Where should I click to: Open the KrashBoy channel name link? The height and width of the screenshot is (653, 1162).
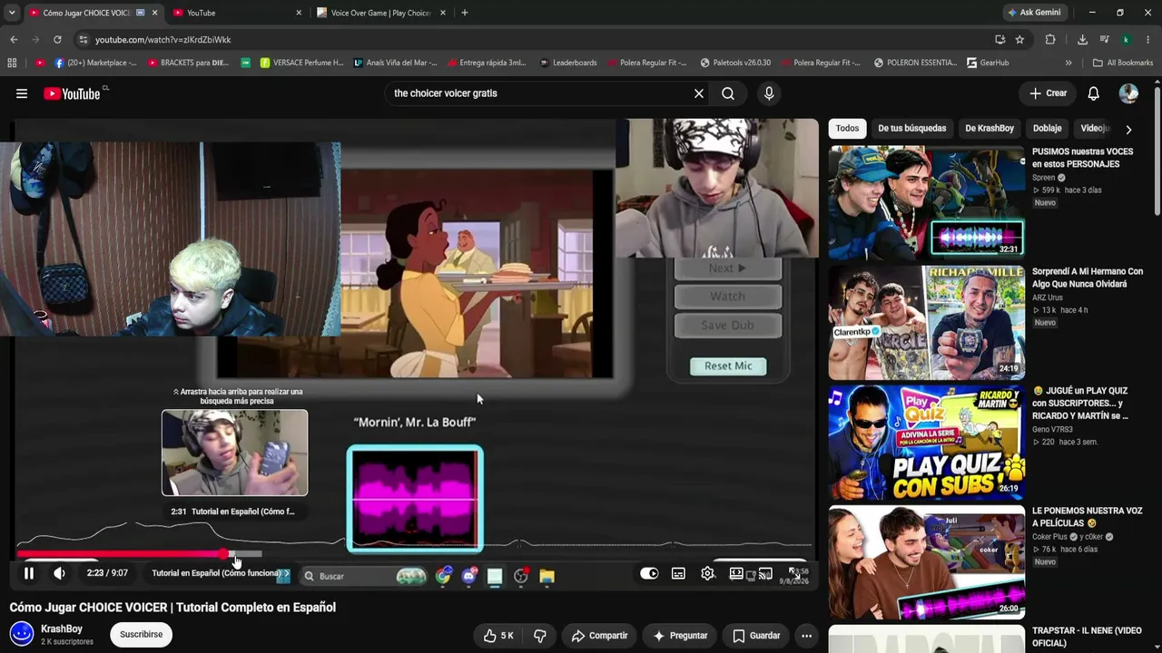[x=62, y=629]
